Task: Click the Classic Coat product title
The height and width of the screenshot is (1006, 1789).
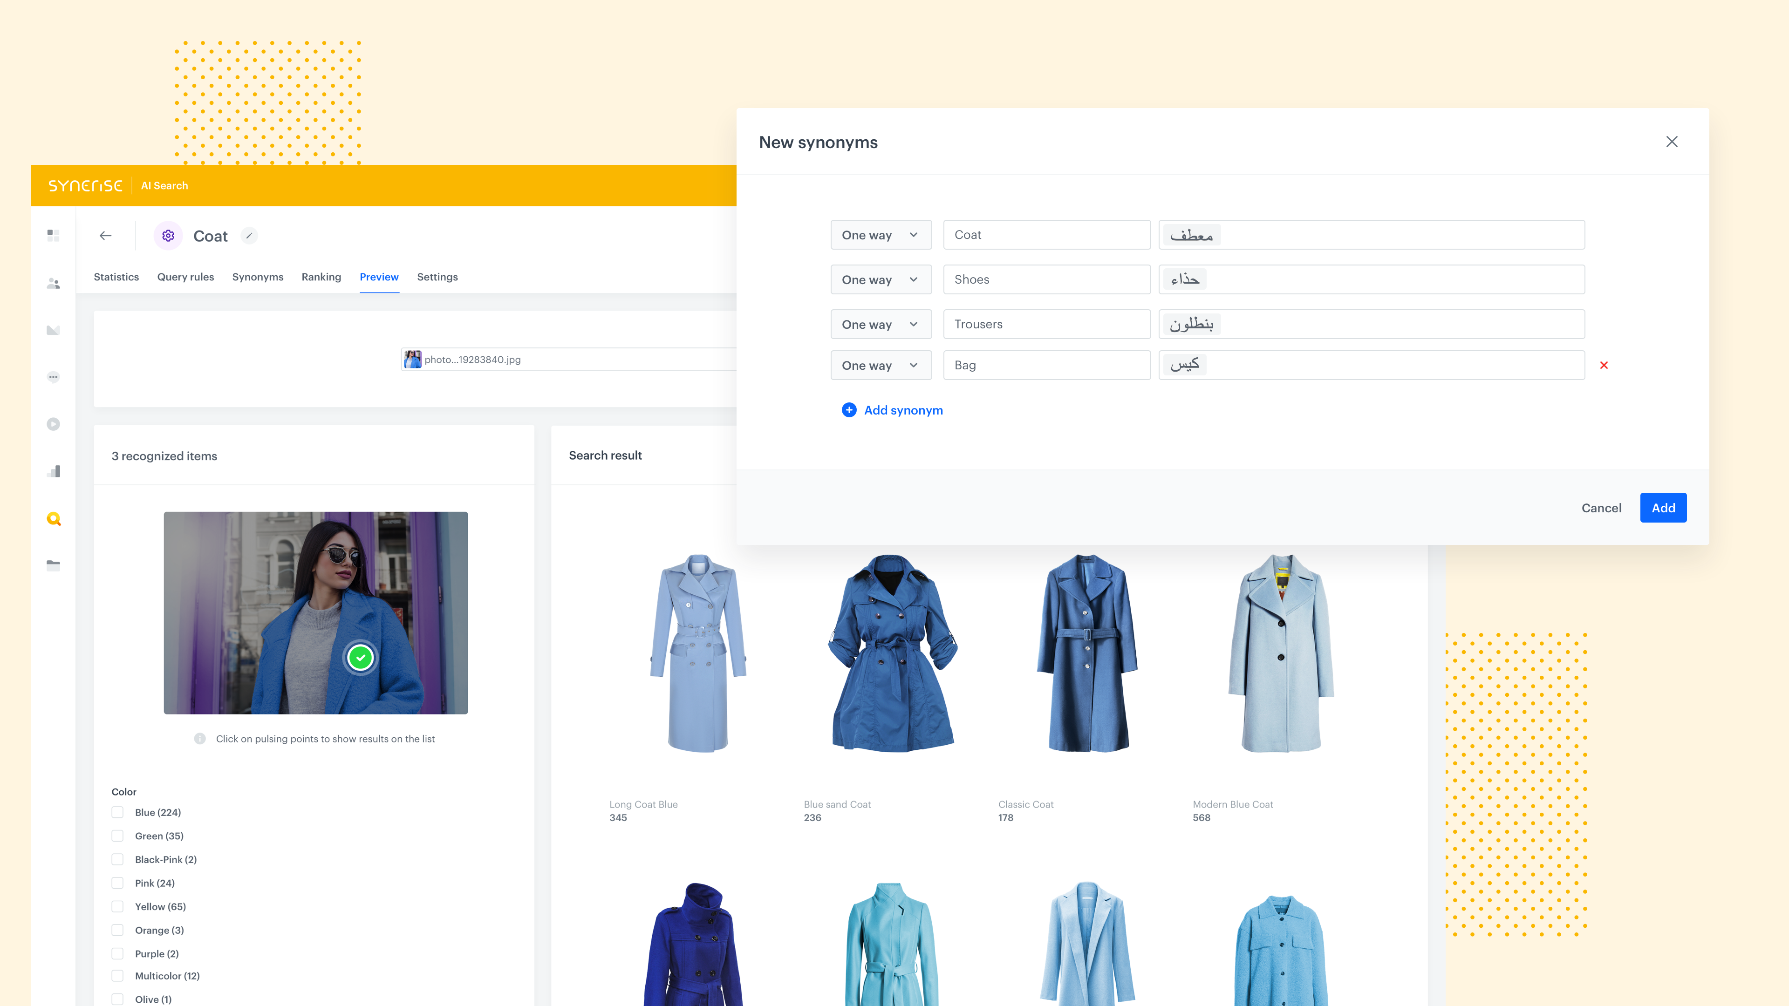Action: click(1026, 804)
